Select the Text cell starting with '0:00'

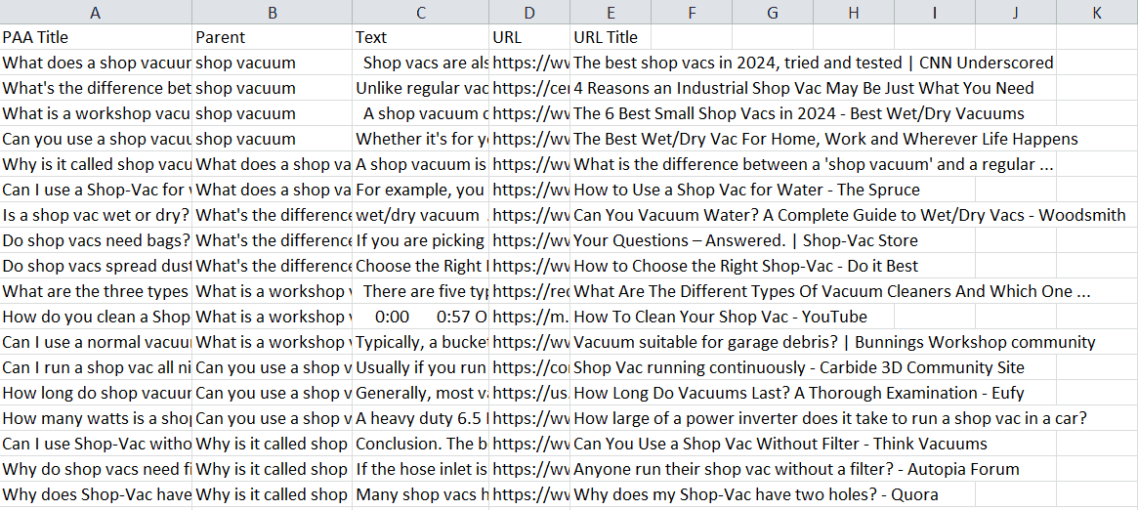(421, 317)
